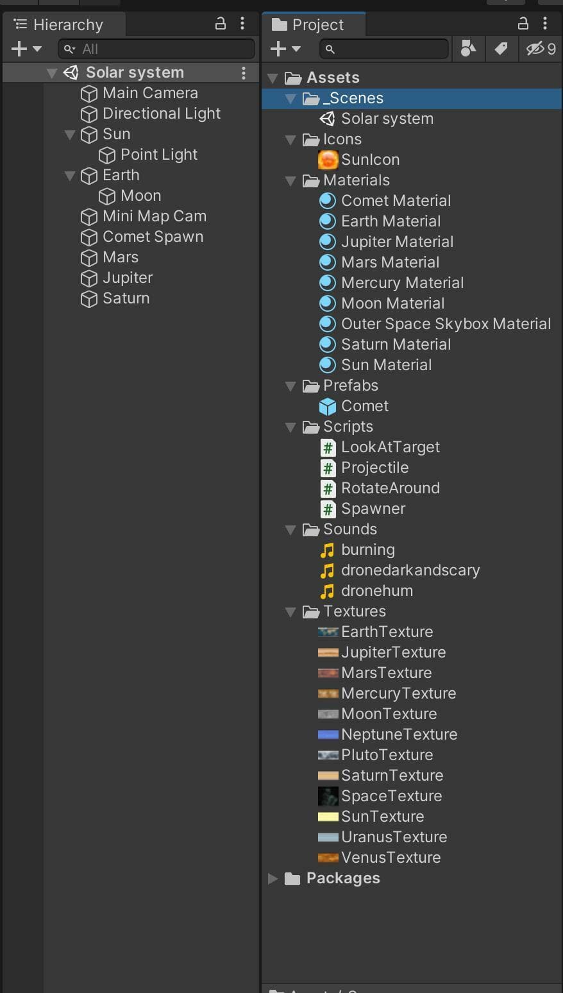Collapse the Materials folder
The height and width of the screenshot is (993, 563).
[291, 181]
